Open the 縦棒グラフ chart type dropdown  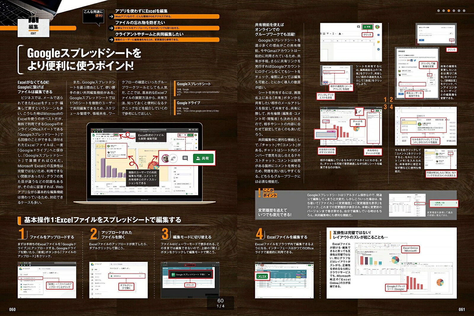click(182, 149)
